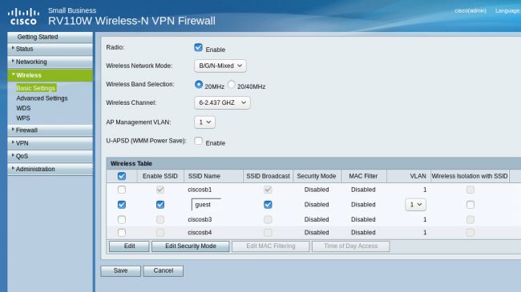Open the VPN menu
This screenshot has width=521, height=292.
50,143
